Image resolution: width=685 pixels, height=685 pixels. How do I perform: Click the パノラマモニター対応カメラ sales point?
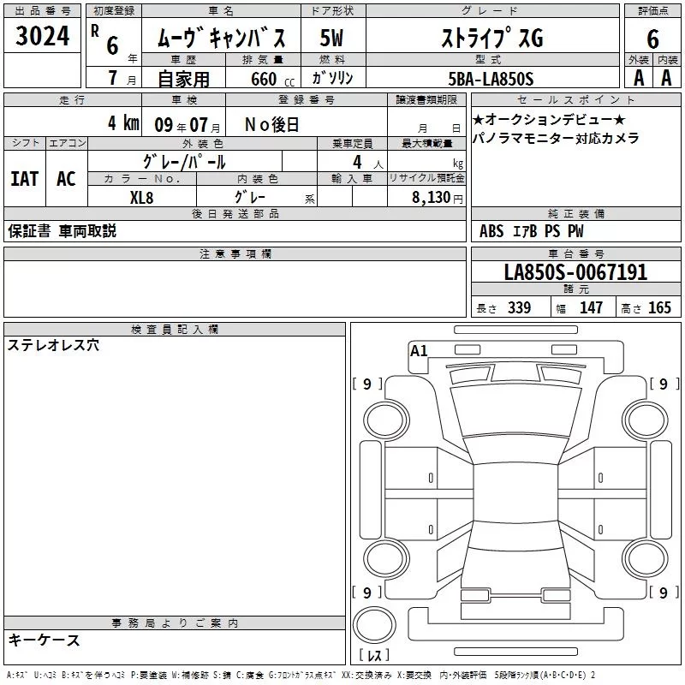point(556,139)
